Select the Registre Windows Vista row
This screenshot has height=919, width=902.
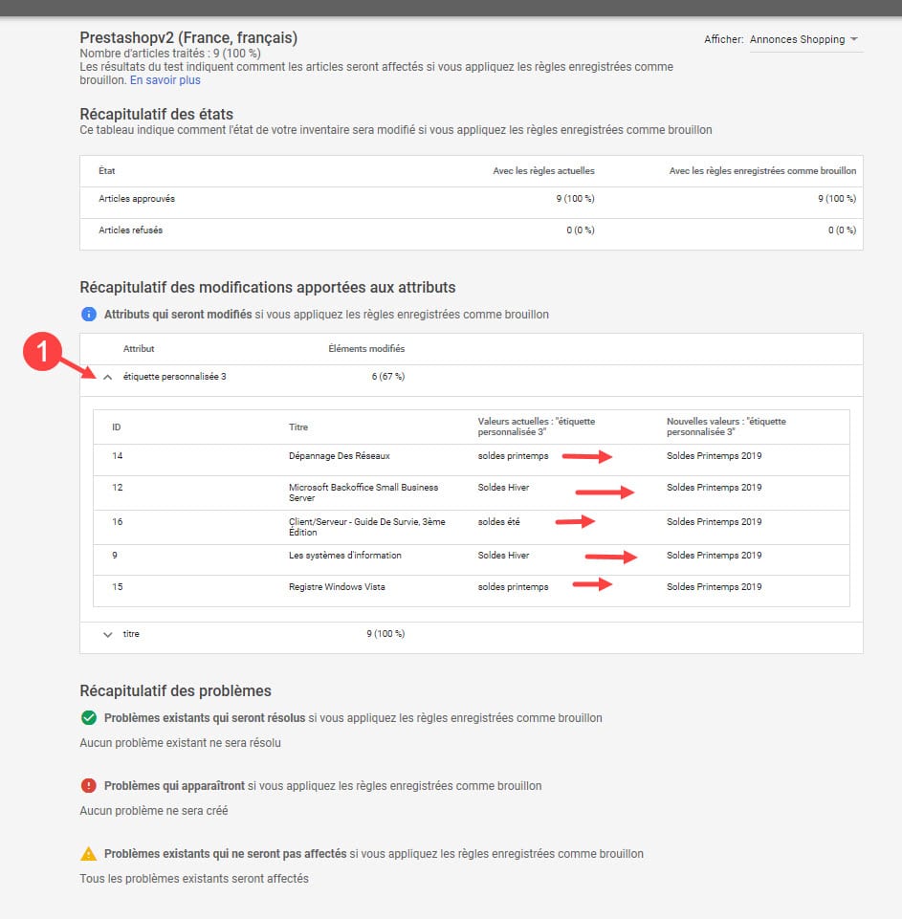coord(337,587)
